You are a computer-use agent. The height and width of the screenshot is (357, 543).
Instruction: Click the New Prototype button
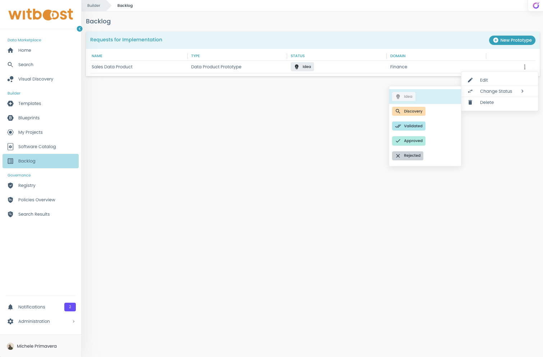click(x=512, y=40)
